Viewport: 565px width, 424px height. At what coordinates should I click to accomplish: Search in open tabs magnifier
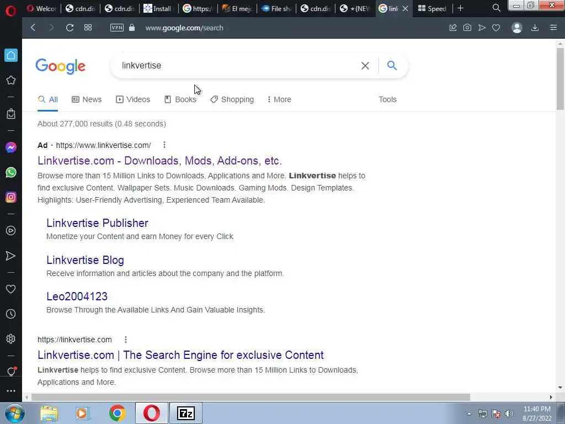pyautogui.click(x=496, y=8)
